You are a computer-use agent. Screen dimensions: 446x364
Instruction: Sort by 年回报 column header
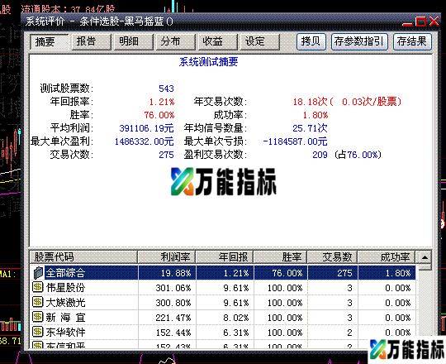coord(225,257)
